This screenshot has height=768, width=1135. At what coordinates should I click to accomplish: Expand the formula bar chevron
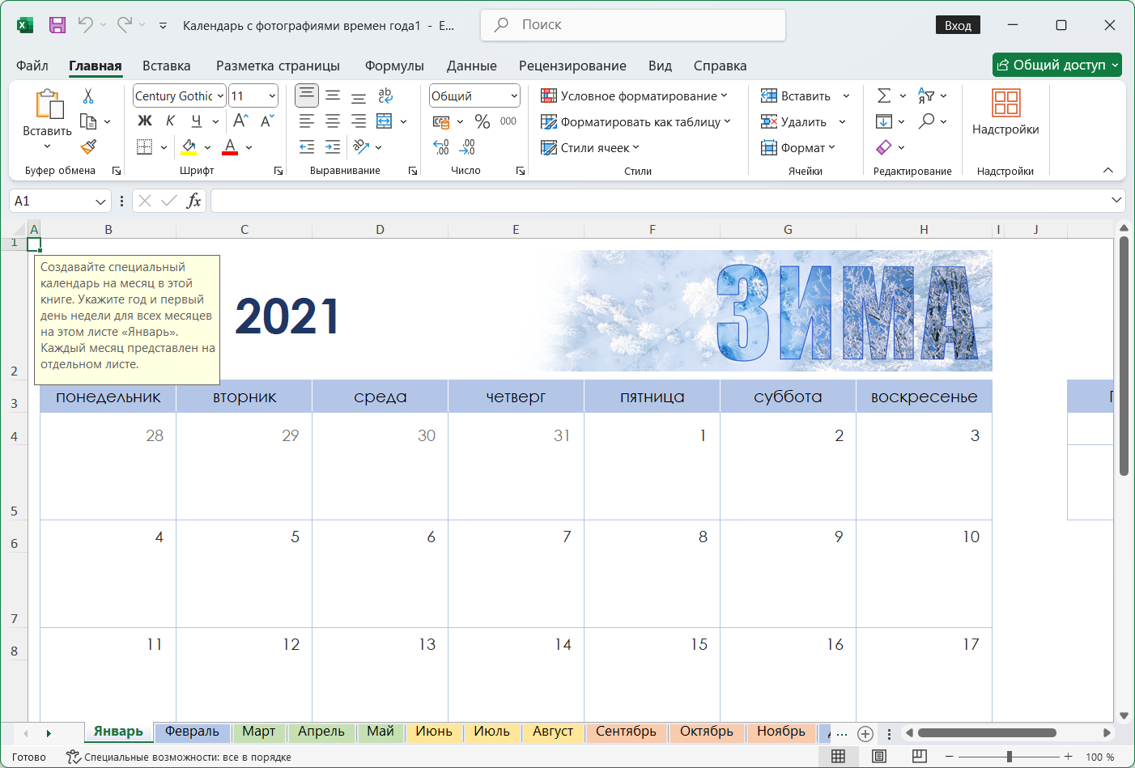point(1116,200)
